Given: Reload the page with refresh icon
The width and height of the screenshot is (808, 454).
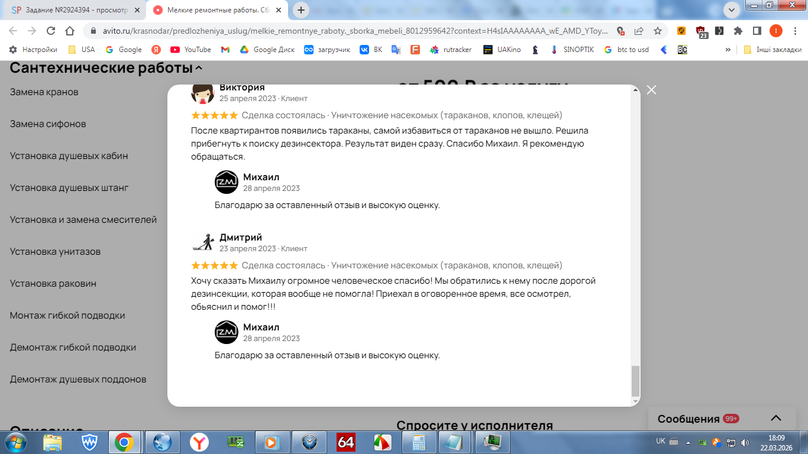Looking at the screenshot, I should [51, 31].
